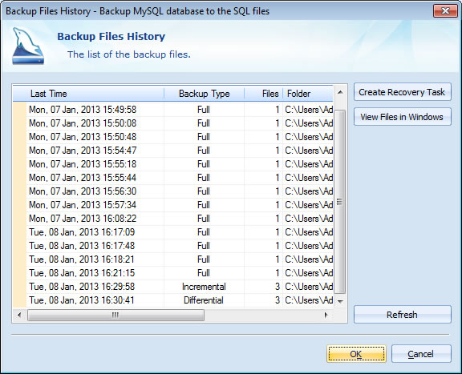This screenshot has width=462, height=374.
Task: Sort by the Folder column header
Action: [x=308, y=94]
